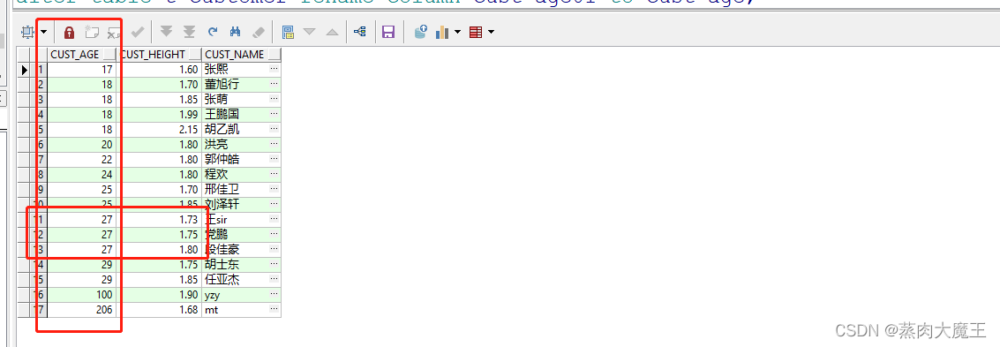Open the ellipsis button in the 董旭行 row

(274, 84)
